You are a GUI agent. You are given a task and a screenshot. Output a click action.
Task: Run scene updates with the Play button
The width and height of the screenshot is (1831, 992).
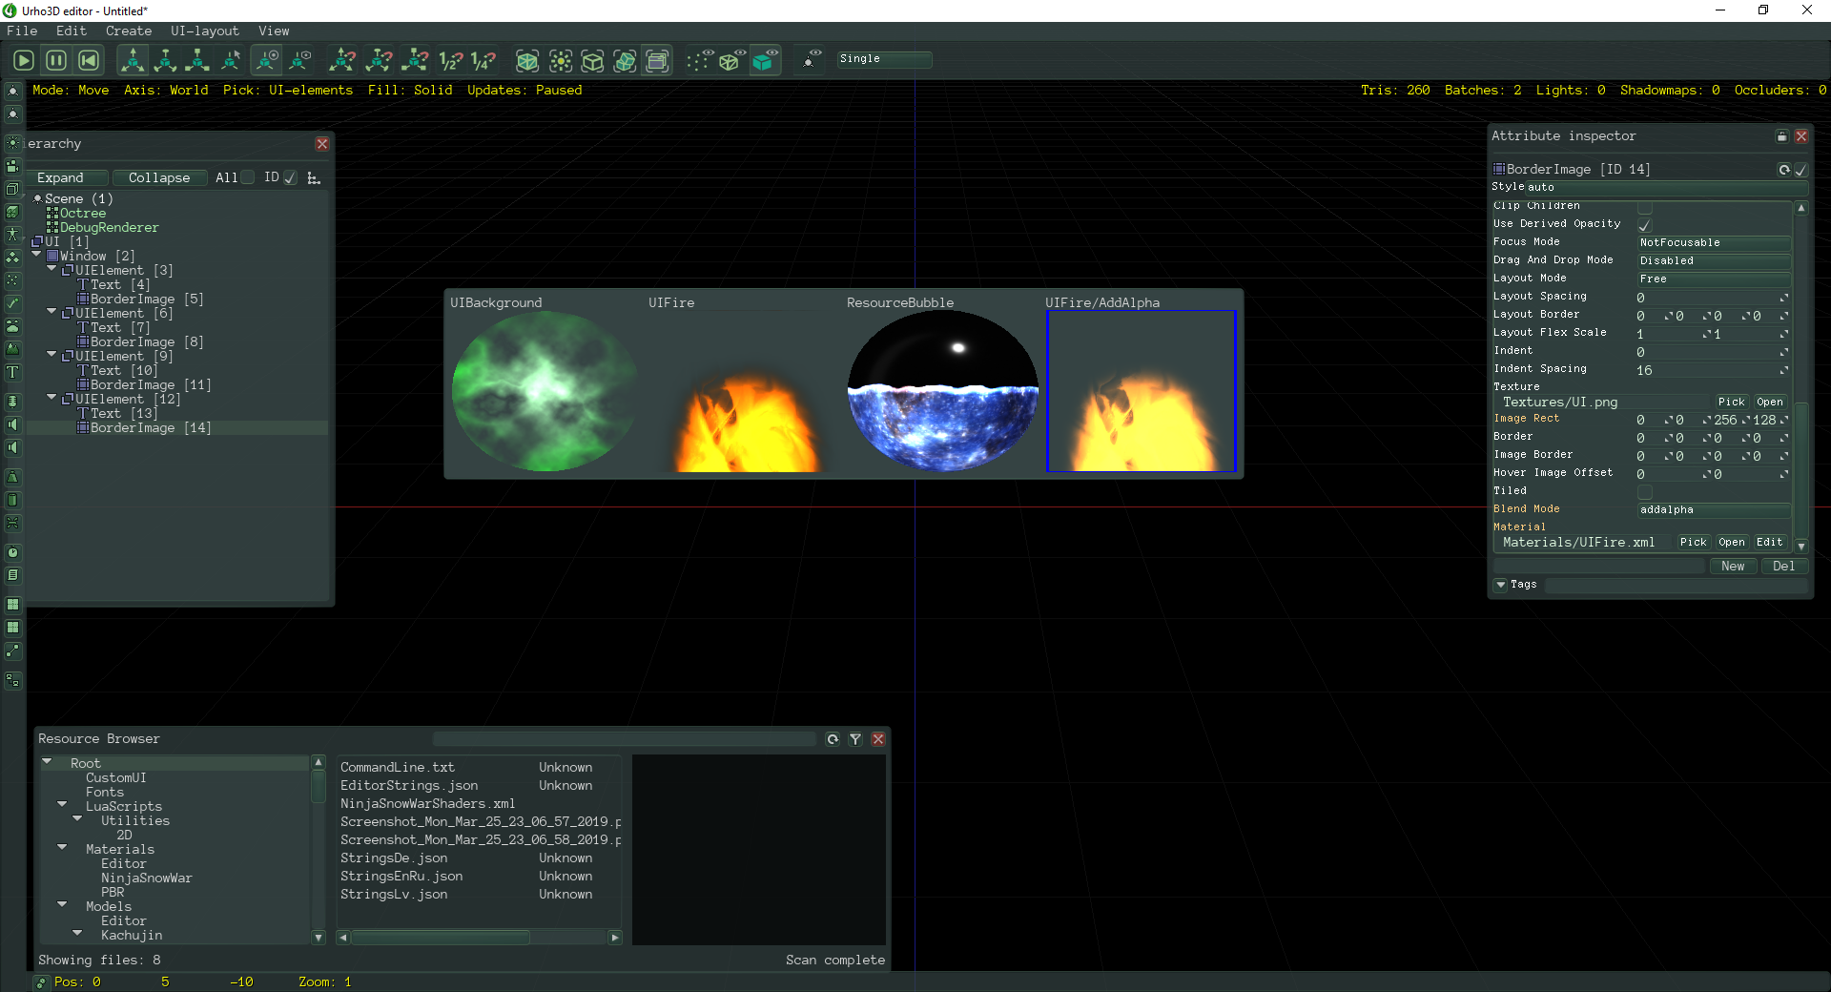(24, 60)
